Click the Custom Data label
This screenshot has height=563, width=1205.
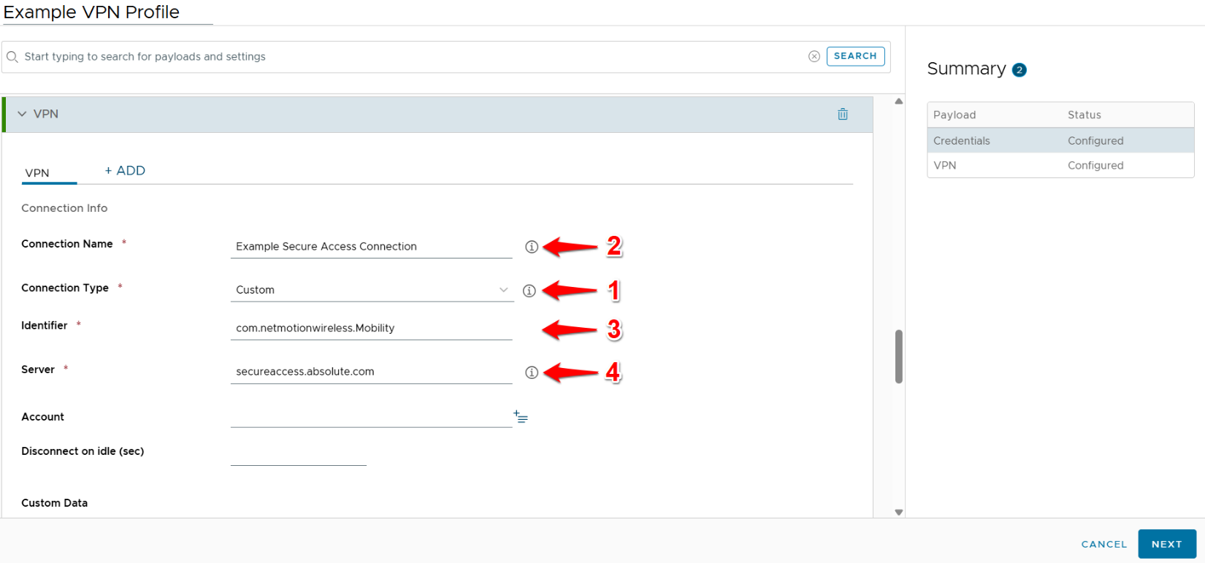tap(55, 503)
